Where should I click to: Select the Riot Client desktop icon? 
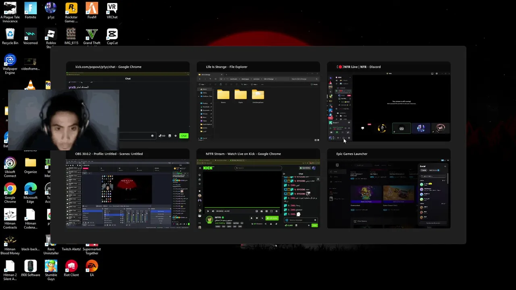71,268
